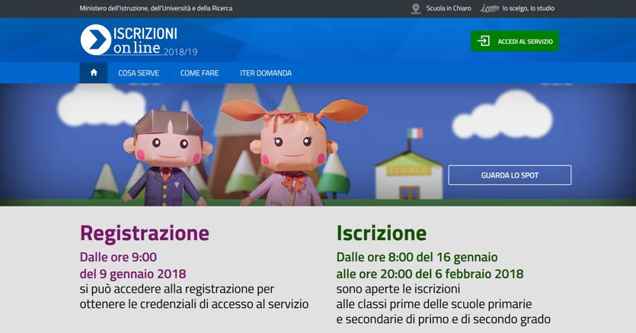This screenshot has width=636, height=333.
Task: Click the home icon in navigation bar
Action: pyautogui.click(x=94, y=72)
